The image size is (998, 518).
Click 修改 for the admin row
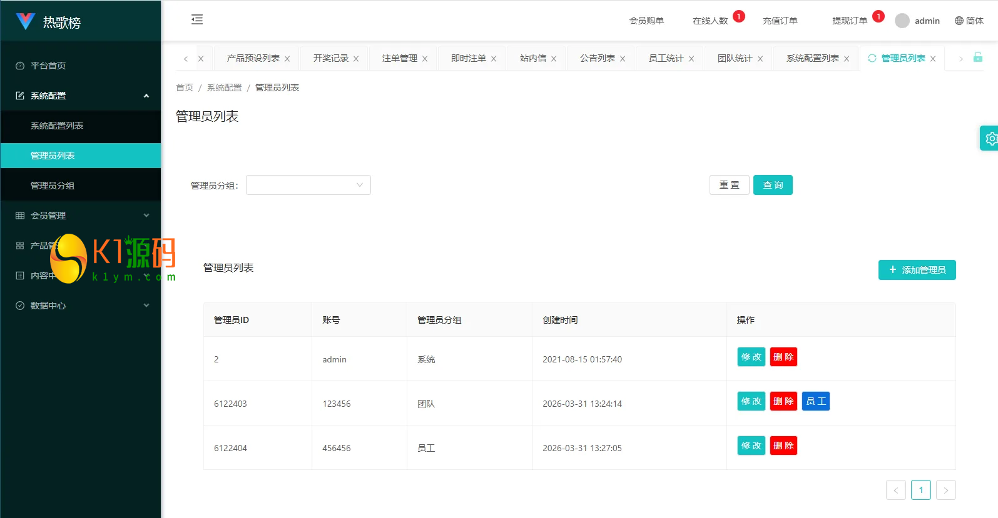[751, 357]
